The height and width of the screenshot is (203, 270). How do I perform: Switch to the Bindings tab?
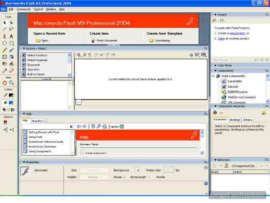tap(235, 120)
